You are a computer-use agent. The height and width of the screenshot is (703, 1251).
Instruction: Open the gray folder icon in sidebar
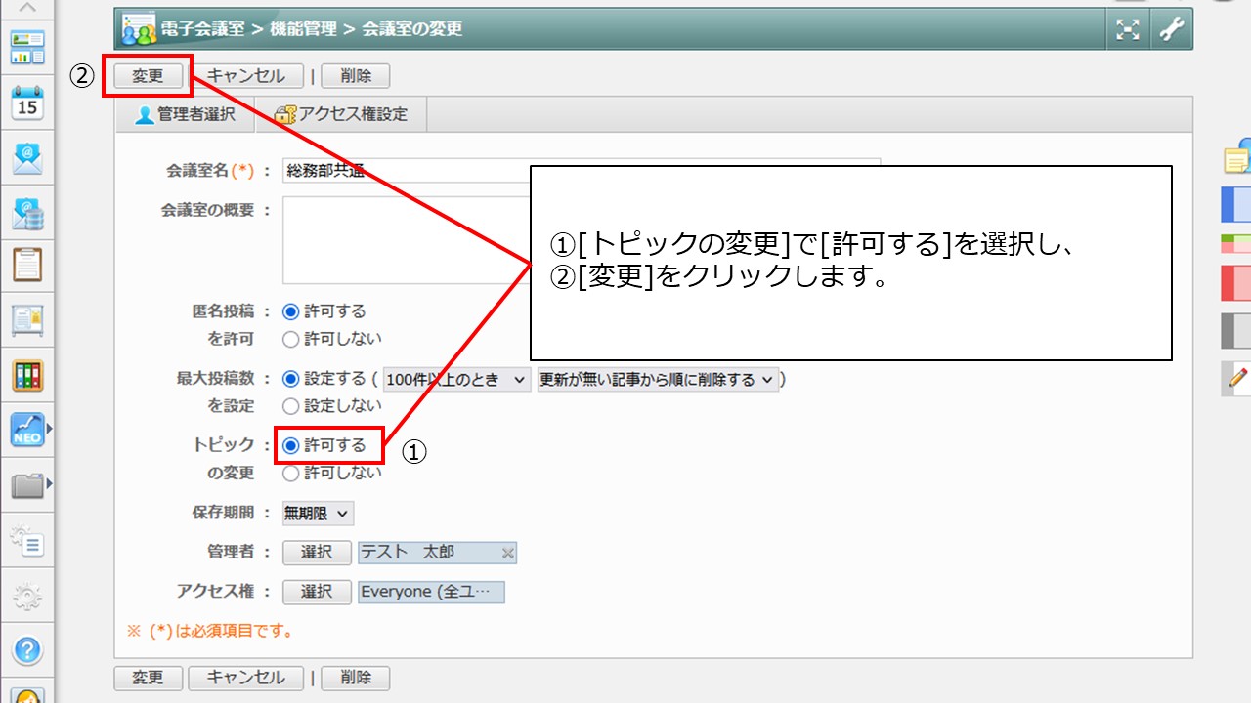pos(27,484)
